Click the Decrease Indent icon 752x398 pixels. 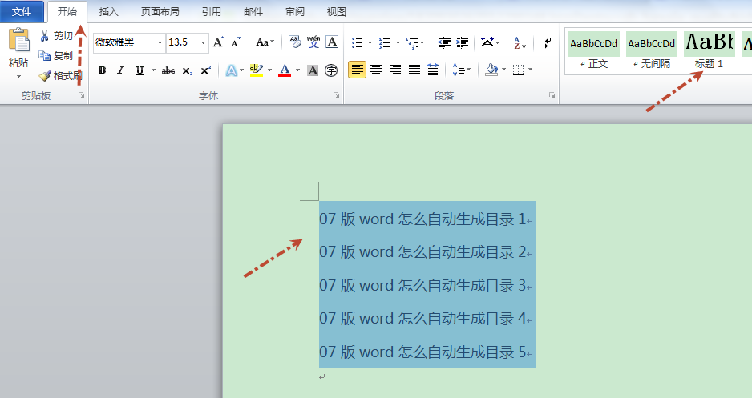tap(444, 42)
